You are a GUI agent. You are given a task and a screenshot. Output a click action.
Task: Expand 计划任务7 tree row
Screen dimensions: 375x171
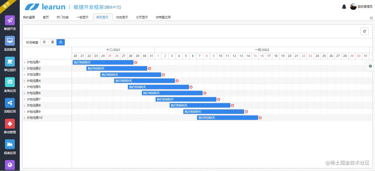point(24,99)
